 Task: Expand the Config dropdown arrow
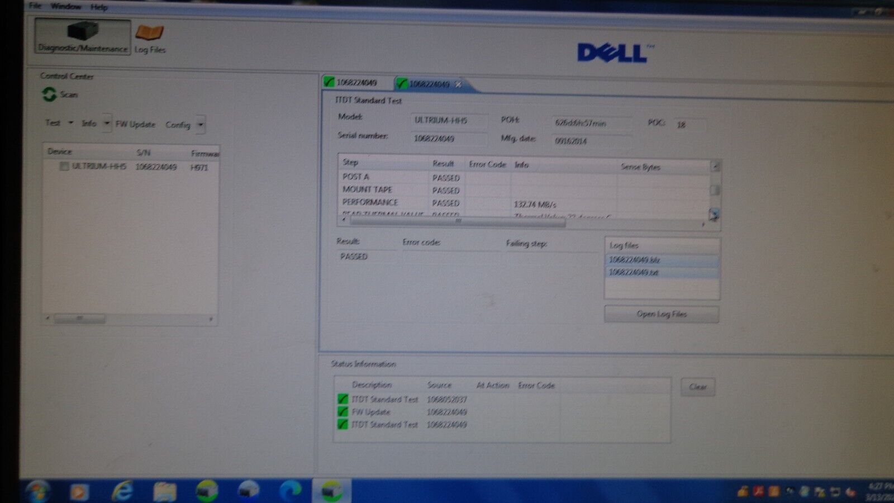(x=201, y=125)
